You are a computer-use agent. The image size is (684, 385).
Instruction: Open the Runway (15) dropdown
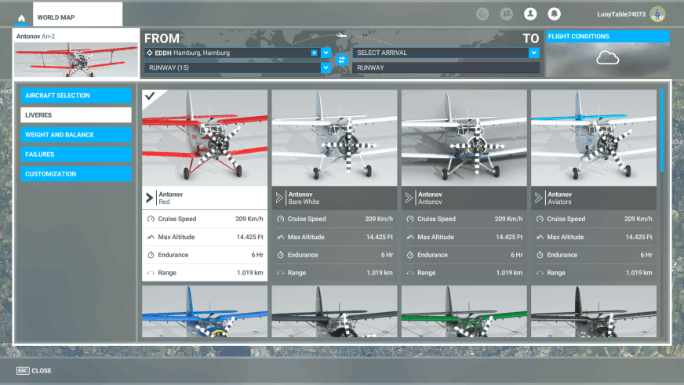click(326, 67)
